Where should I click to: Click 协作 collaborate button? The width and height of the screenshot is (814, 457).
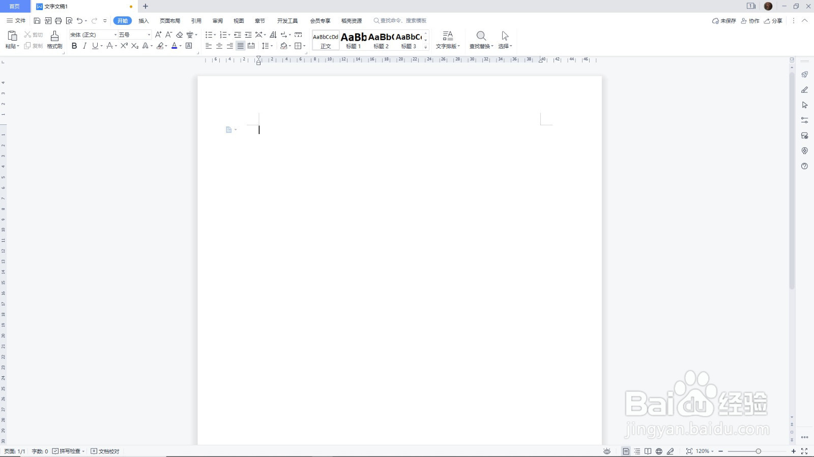pyautogui.click(x=750, y=21)
